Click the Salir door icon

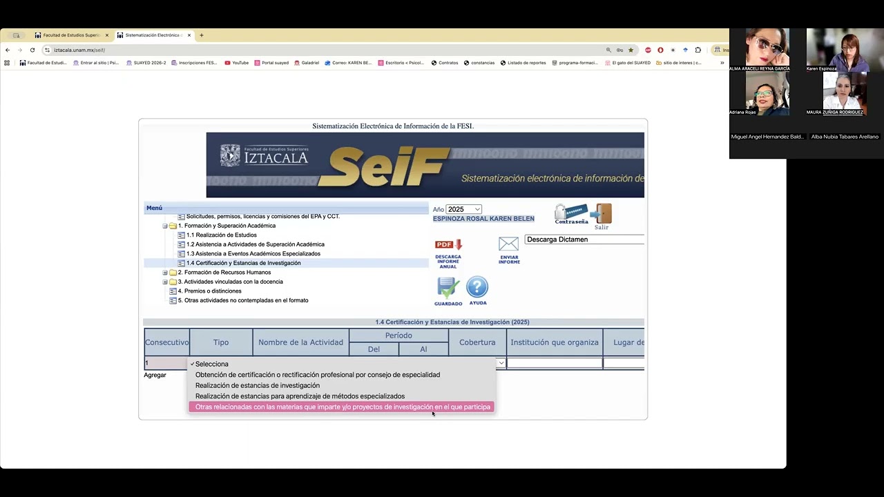(x=602, y=216)
